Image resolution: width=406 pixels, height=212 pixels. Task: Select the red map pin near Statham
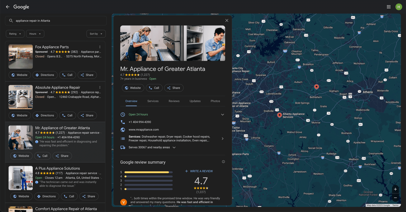coord(316,87)
